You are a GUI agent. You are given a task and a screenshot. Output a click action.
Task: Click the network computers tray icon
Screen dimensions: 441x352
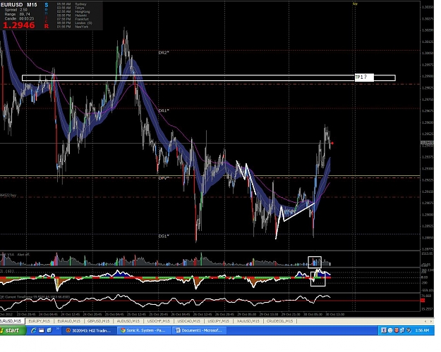point(402,330)
